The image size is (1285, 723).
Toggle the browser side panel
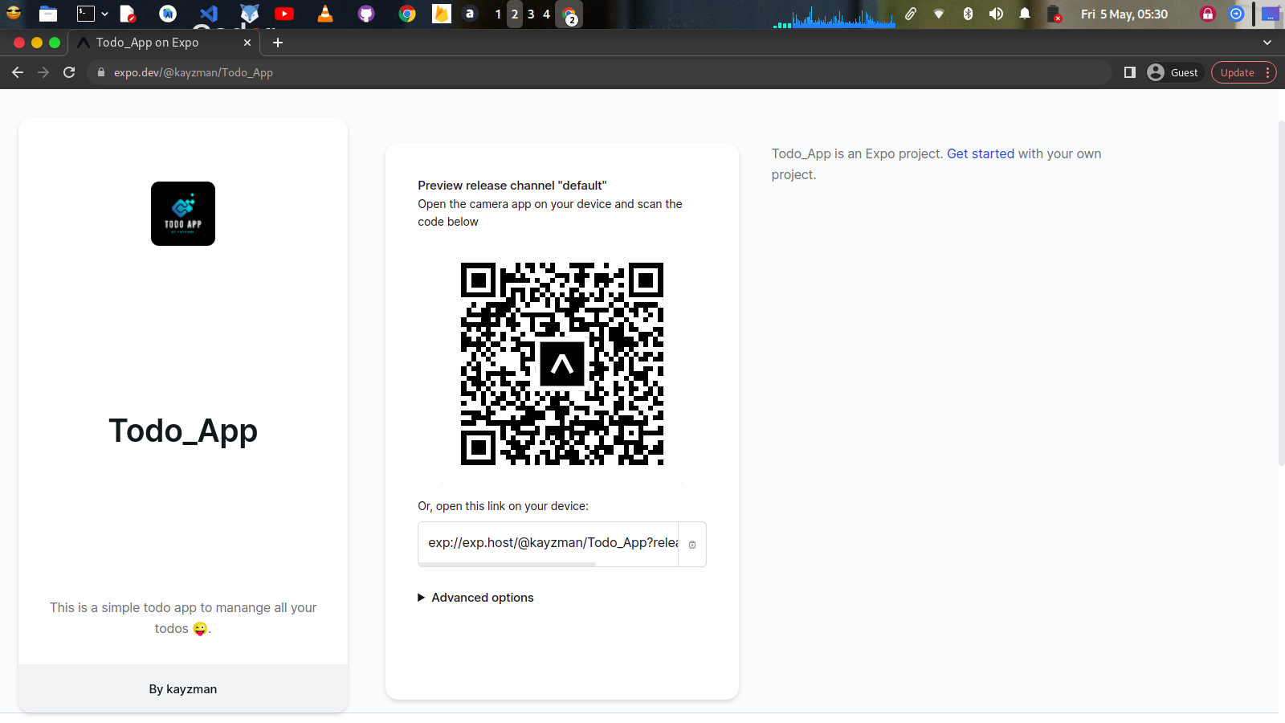(1129, 72)
